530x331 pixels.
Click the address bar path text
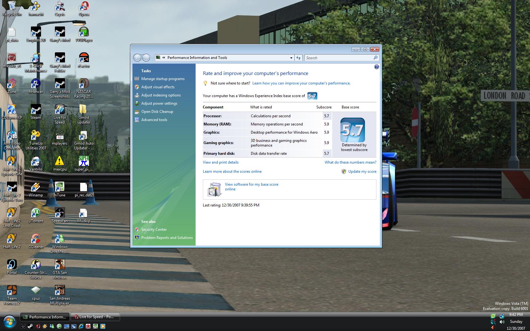click(x=197, y=58)
